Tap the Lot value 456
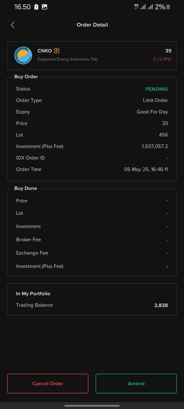The height and width of the screenshot is (409, 184). point(163,135)
